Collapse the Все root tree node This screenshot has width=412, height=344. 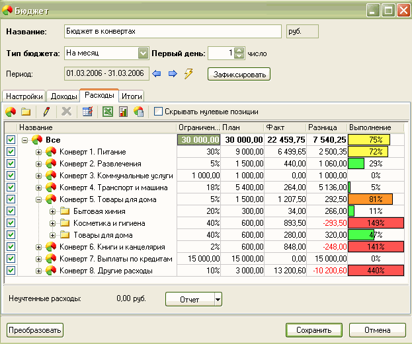(x=24, y=140)
